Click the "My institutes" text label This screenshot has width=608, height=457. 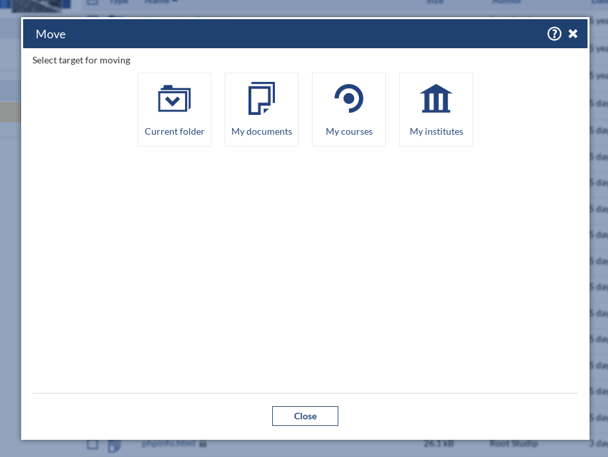click(436, 131)
